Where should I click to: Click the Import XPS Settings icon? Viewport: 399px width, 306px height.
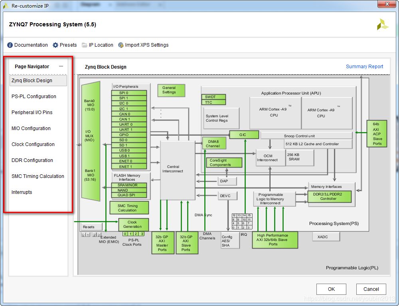[121, 45]
